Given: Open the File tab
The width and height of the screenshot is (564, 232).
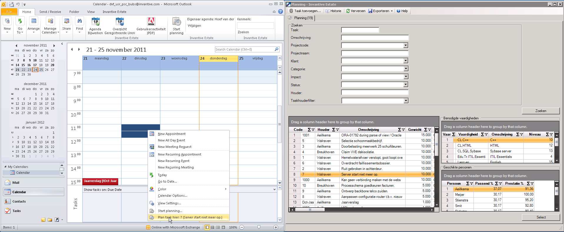Looking at the screenshot, I should point(9,12).
